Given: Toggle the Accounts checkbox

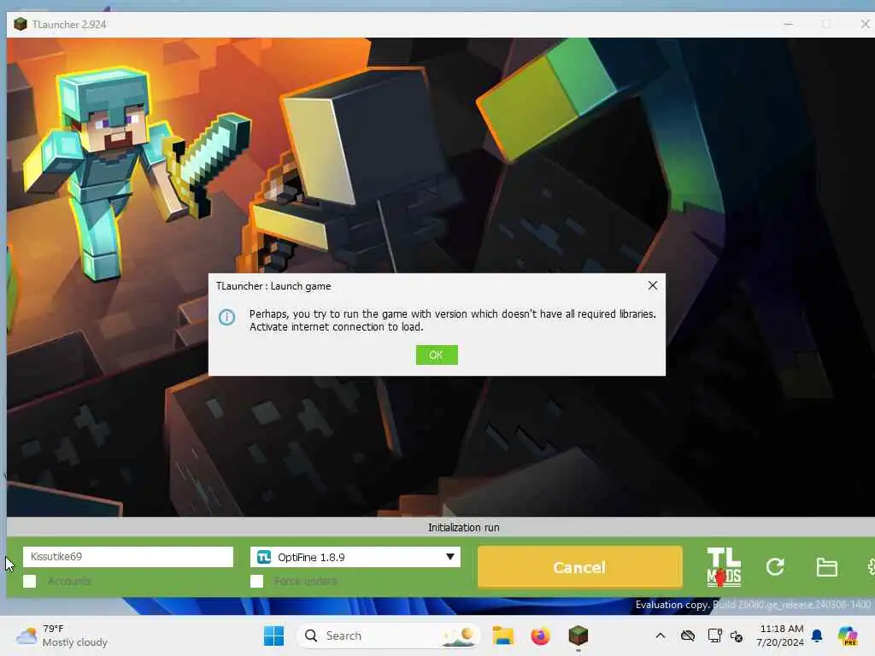Looking at the screenshot, I should [30, 581].
